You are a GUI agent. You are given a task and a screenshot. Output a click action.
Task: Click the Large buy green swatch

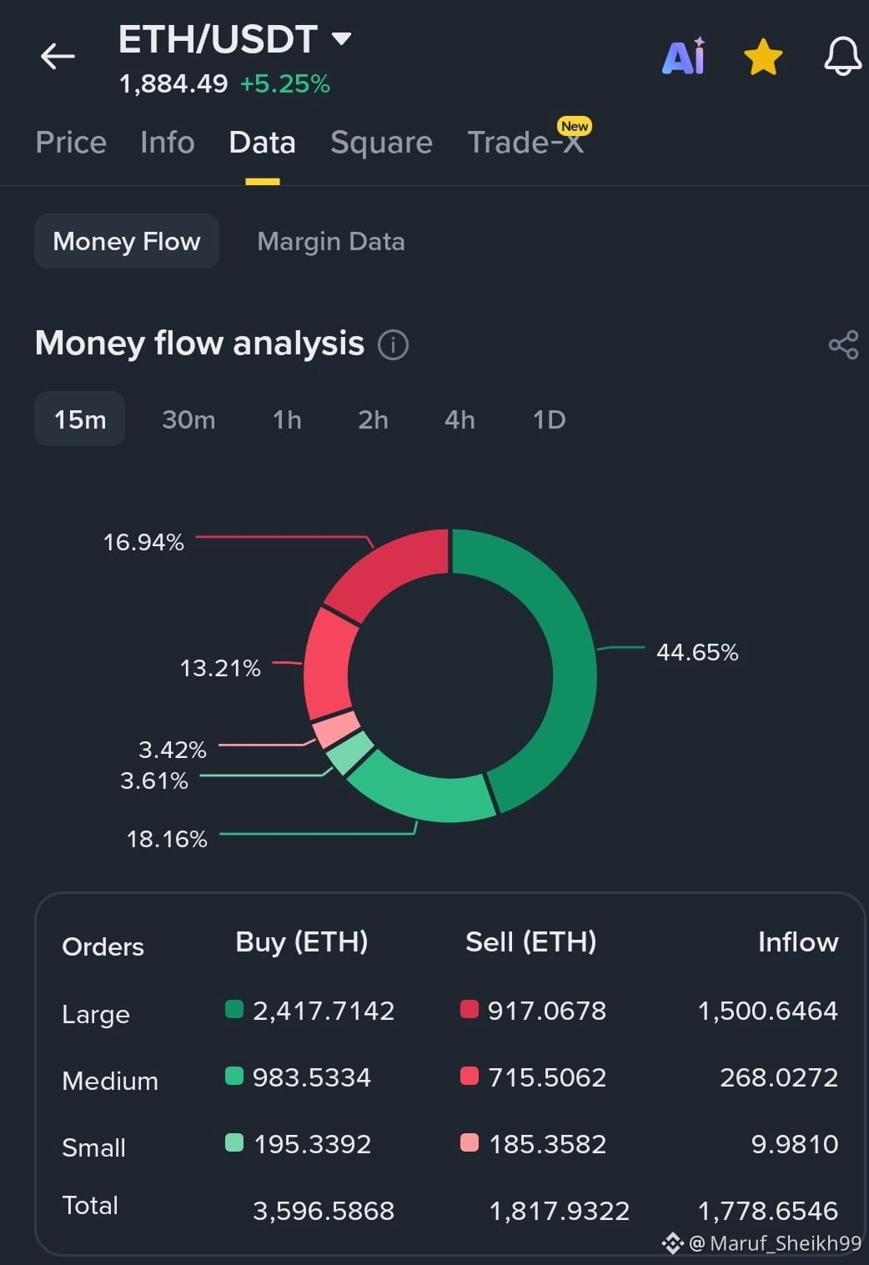234,1010
